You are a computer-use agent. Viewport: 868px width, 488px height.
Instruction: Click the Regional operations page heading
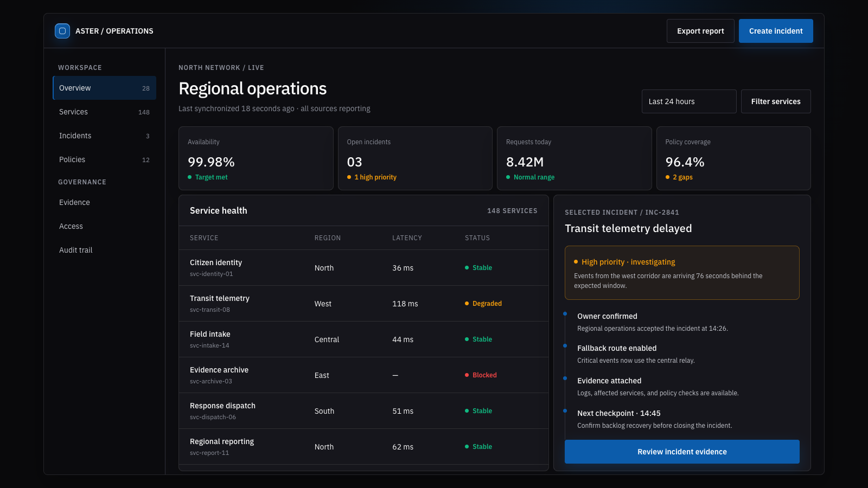[x=253, y=88]
